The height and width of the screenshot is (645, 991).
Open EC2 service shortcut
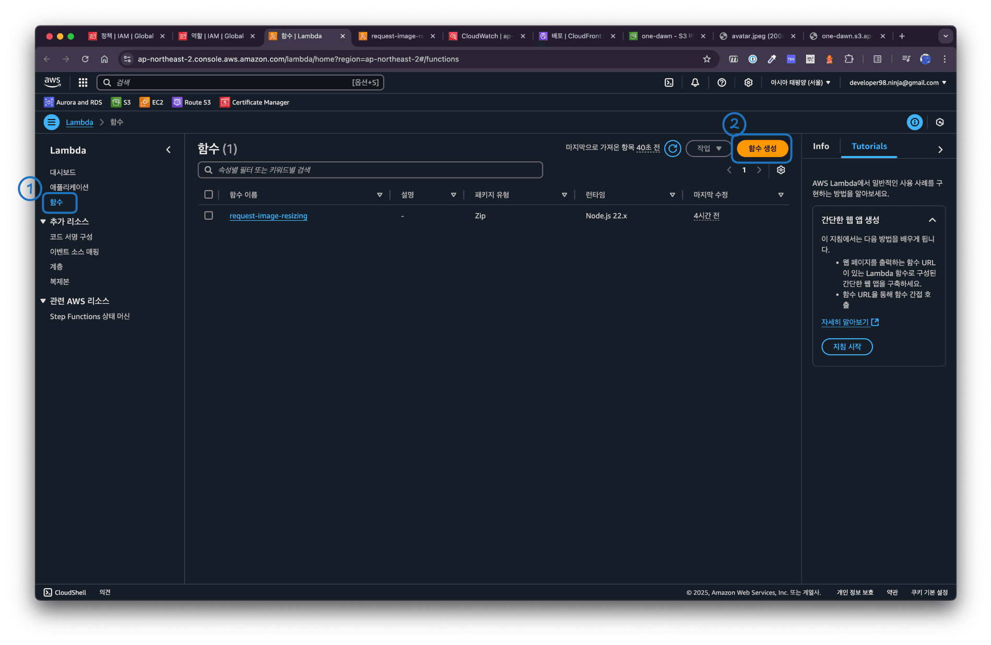point(151,102)
